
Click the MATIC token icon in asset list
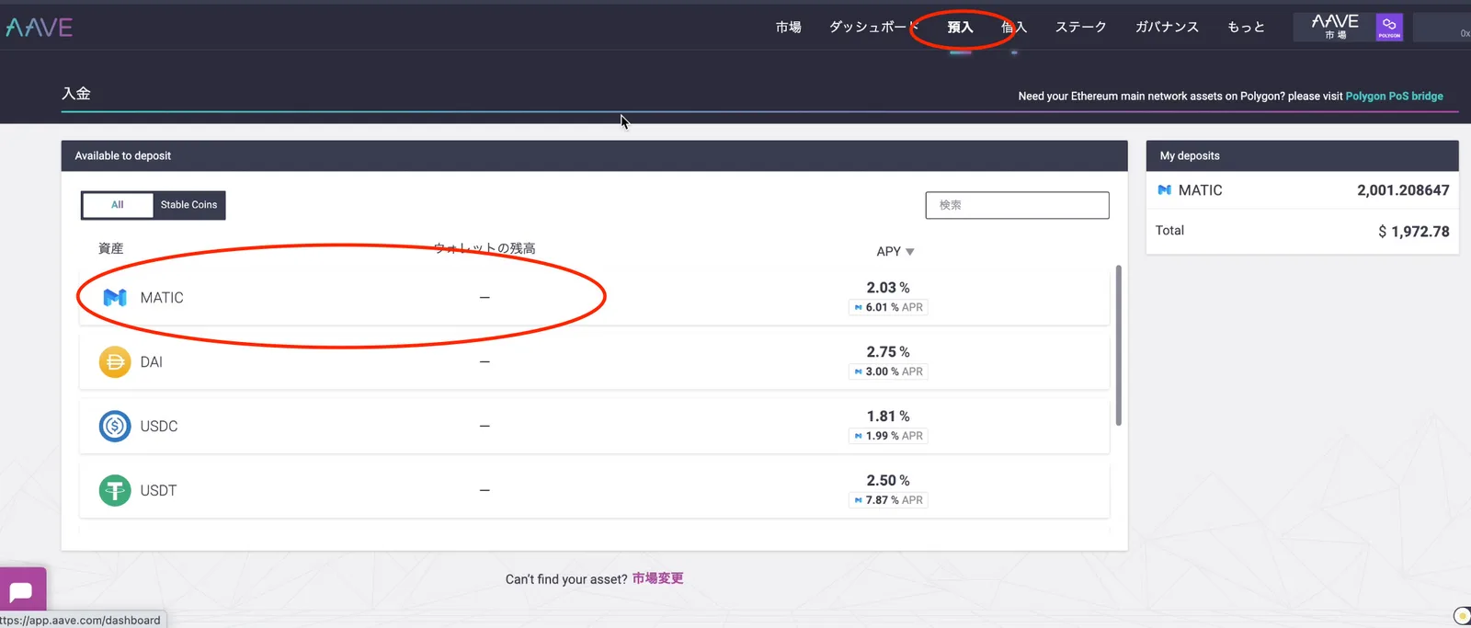click(x=115, y=298)
